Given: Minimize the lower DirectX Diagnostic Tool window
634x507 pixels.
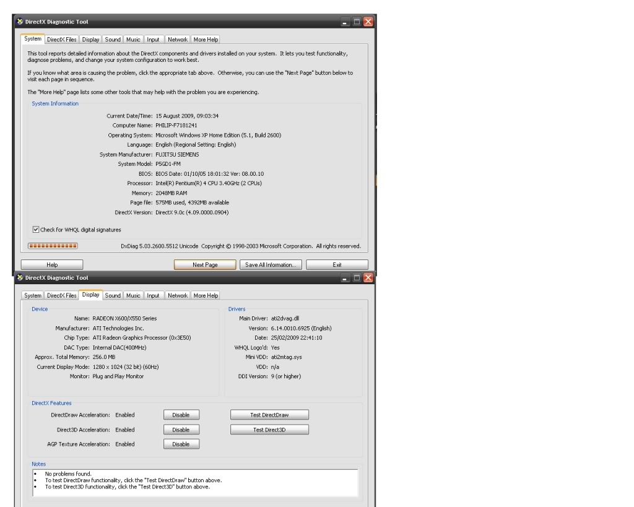Looking at the screenshot, I should coord(344,278).
